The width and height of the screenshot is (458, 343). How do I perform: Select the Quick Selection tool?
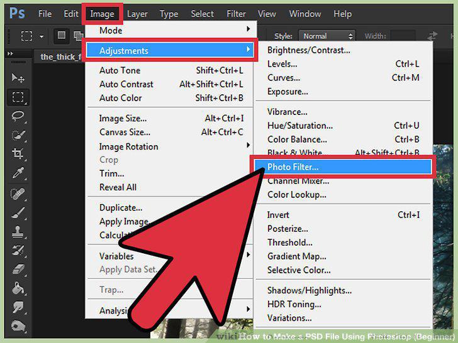coord(18,134)
